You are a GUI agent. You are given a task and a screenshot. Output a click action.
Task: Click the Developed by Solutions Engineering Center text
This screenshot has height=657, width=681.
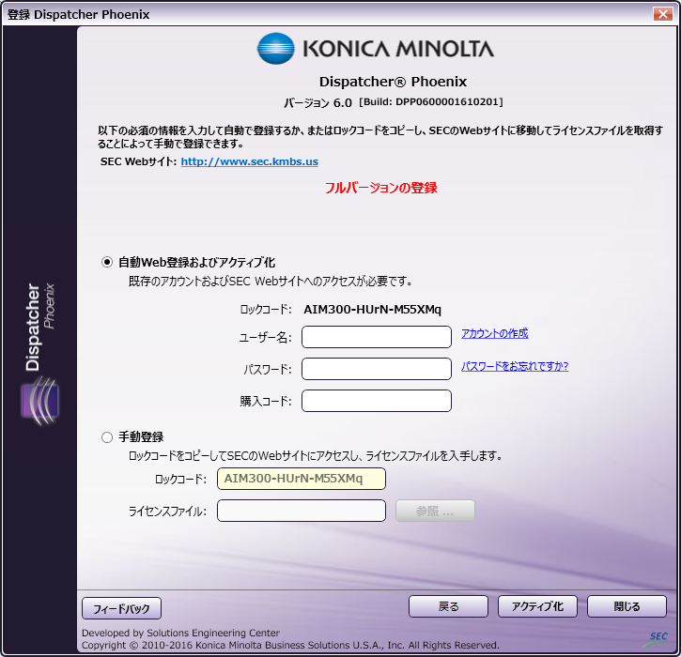[180, 633]
